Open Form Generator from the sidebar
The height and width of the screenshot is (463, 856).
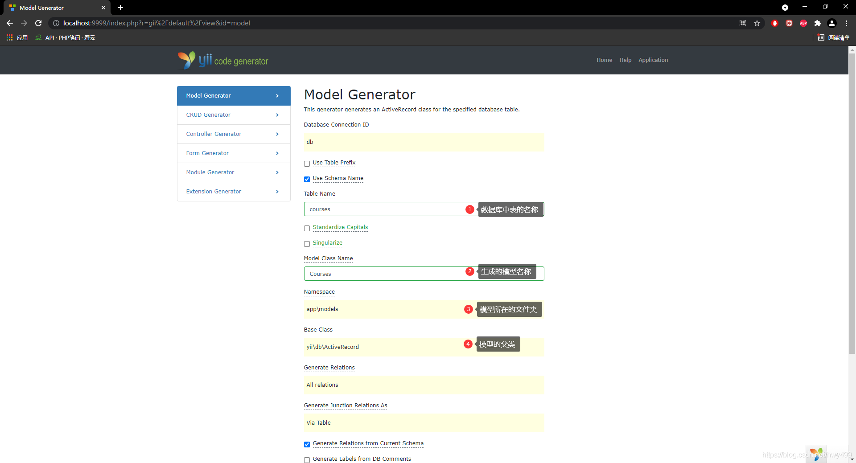tap(234, 153)
